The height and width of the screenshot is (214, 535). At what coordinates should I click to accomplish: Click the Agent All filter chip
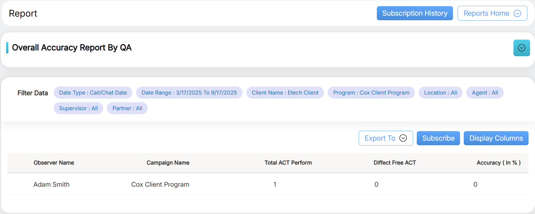[485, 93]
